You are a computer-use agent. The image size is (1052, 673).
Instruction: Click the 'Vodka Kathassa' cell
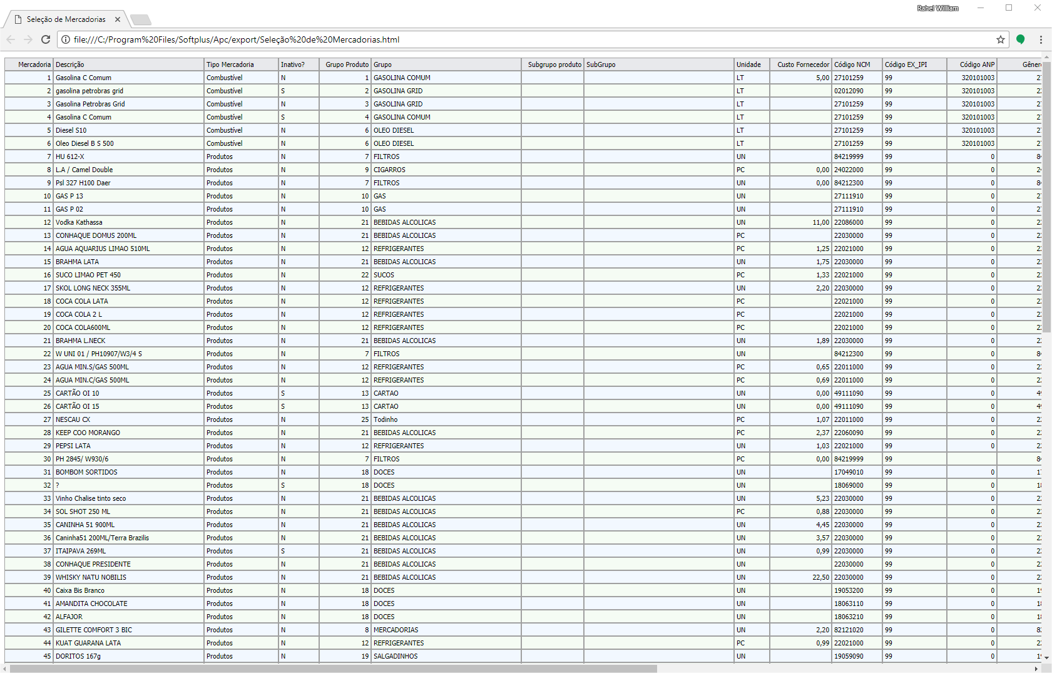(x=129, y=222)
